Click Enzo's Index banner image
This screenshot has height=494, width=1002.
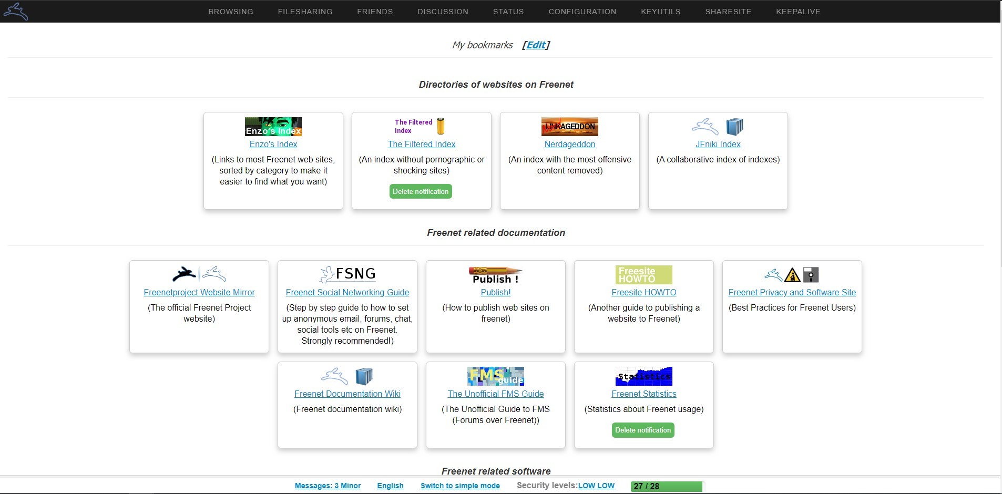point(273,127)
